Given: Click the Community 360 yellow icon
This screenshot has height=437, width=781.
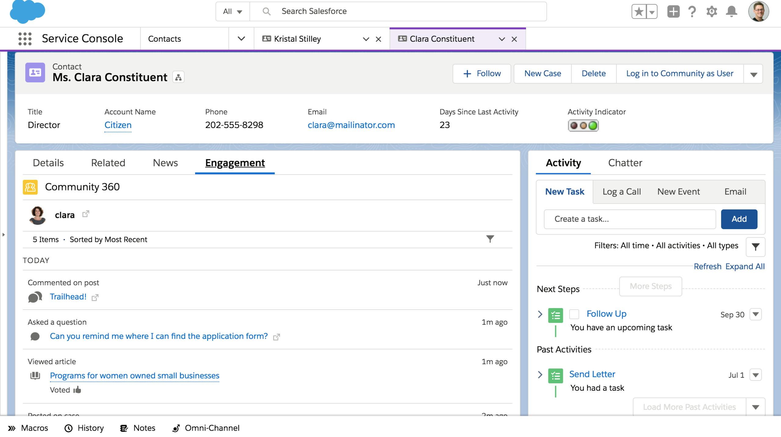Looking at the screenshot, I should point(30,187).
